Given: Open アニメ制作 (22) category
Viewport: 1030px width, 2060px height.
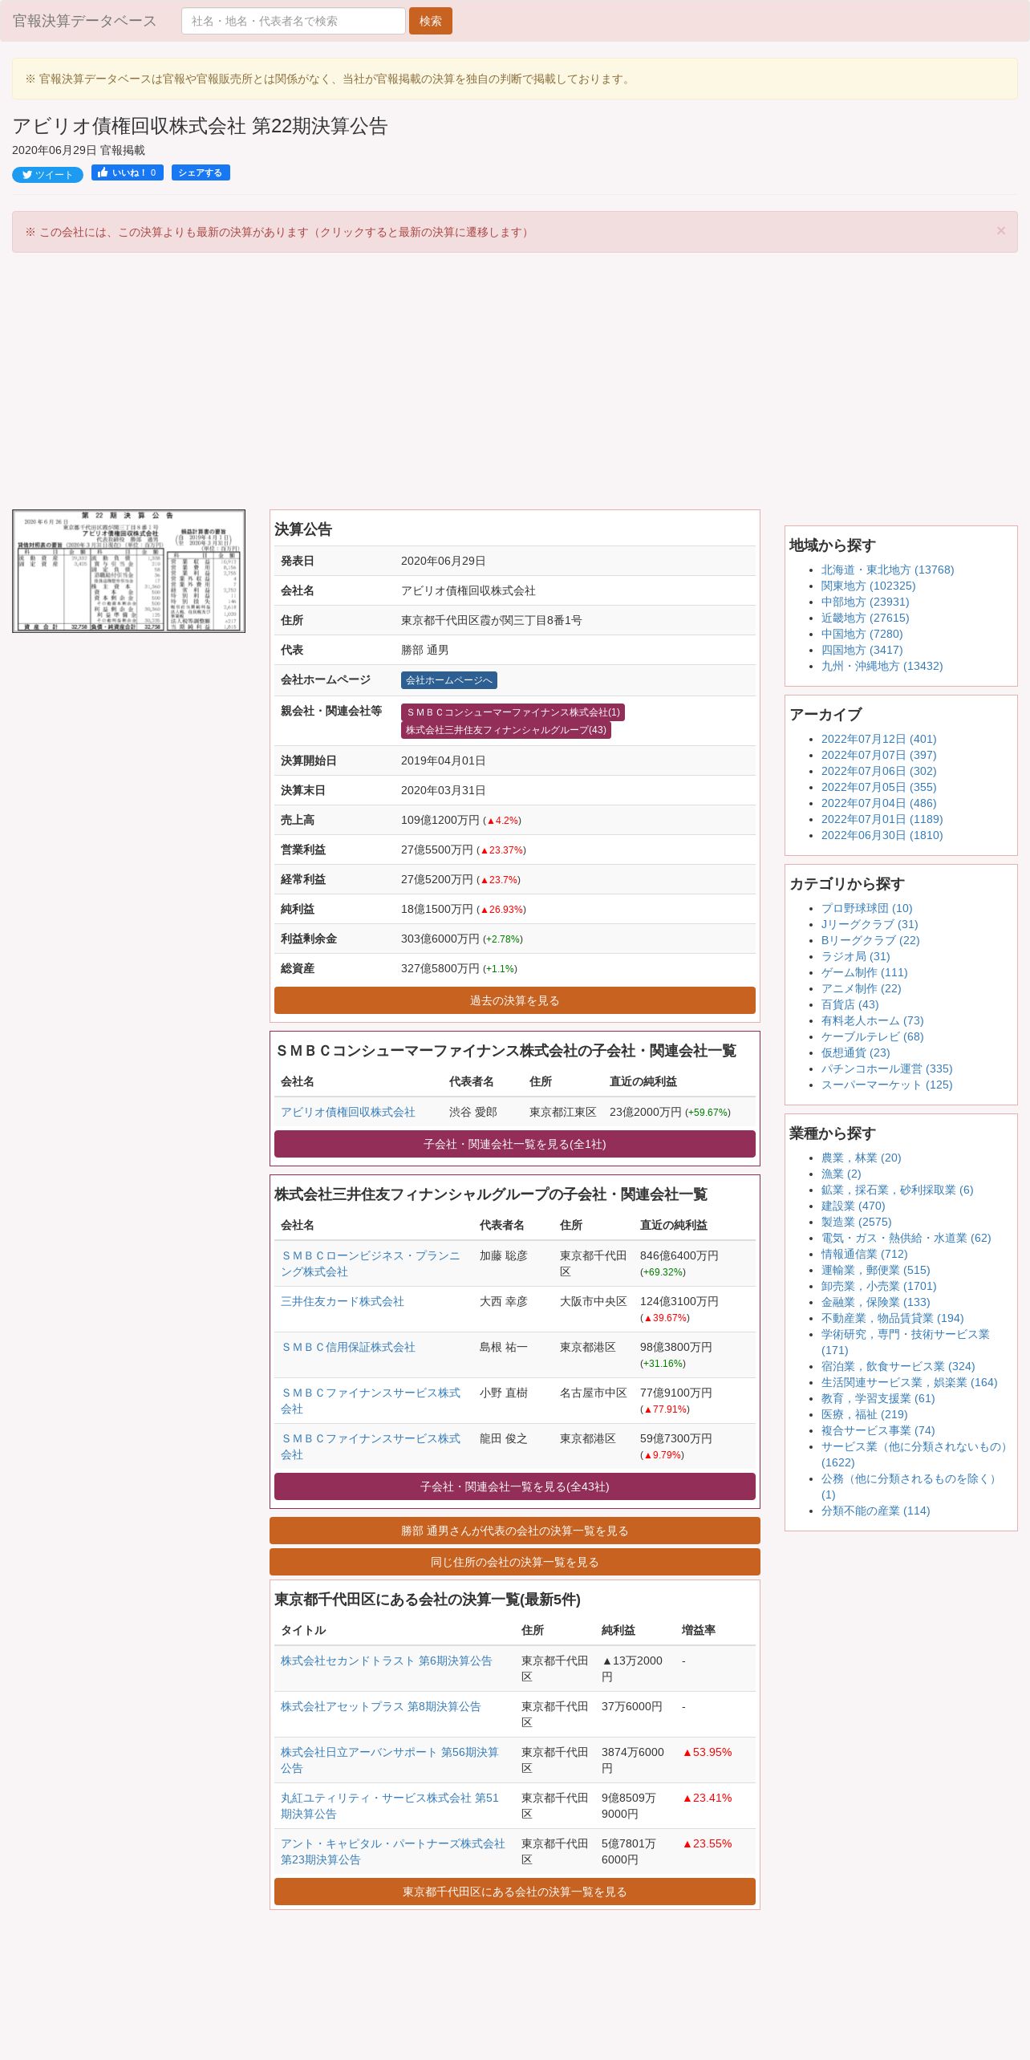Looking at the screenshot, I should tap(861, 988).
